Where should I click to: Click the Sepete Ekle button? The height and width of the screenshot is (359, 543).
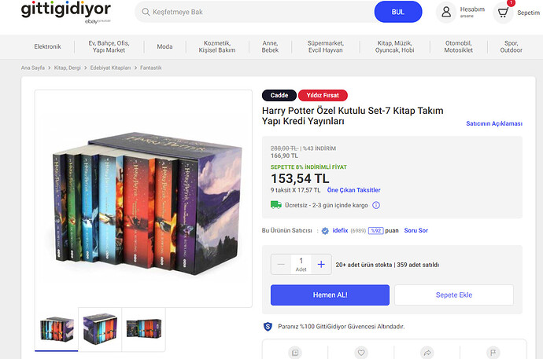(454, 295)
